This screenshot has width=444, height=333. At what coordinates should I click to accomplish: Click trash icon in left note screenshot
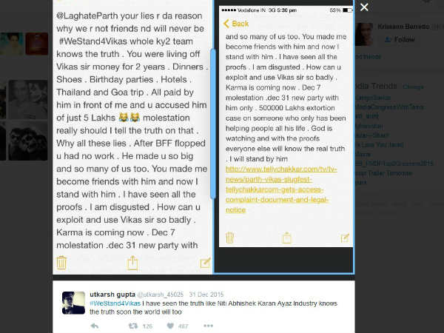tap(61, 263)
